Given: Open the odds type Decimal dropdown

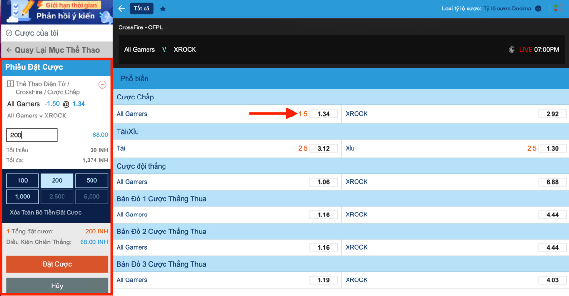Looking at the screenshot, I should coord(538,9).
